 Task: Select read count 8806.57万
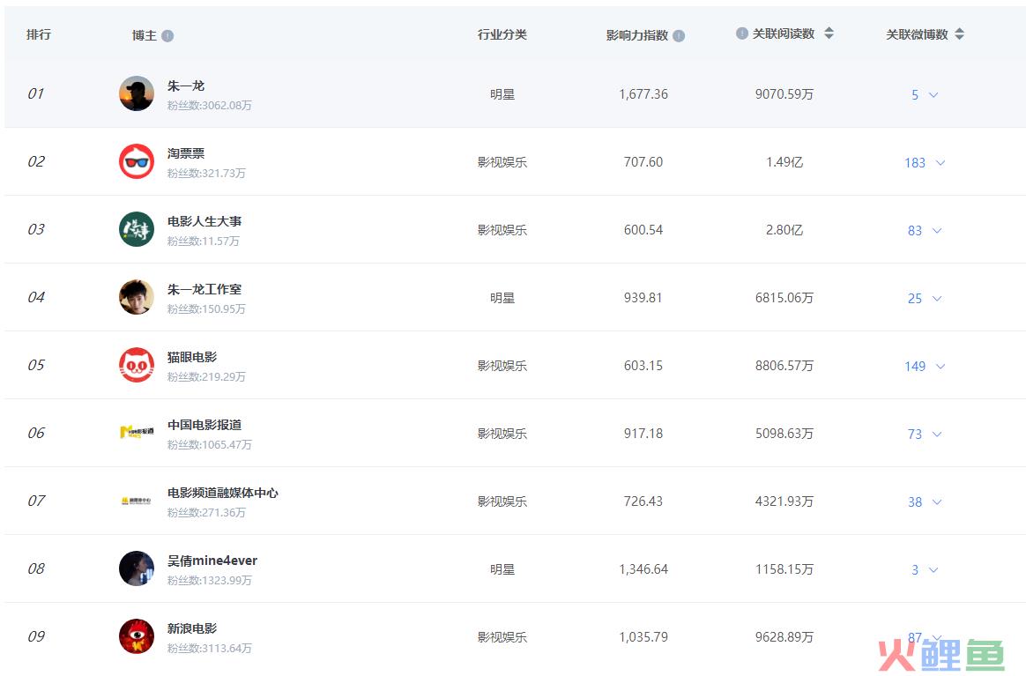point(784,366)
